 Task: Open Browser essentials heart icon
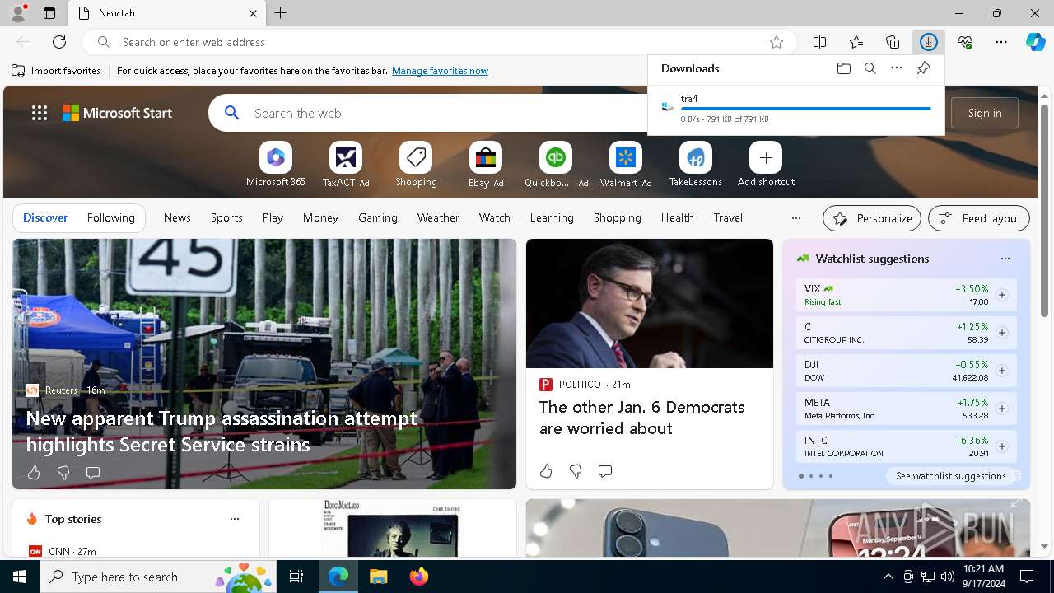click(965, 42)
